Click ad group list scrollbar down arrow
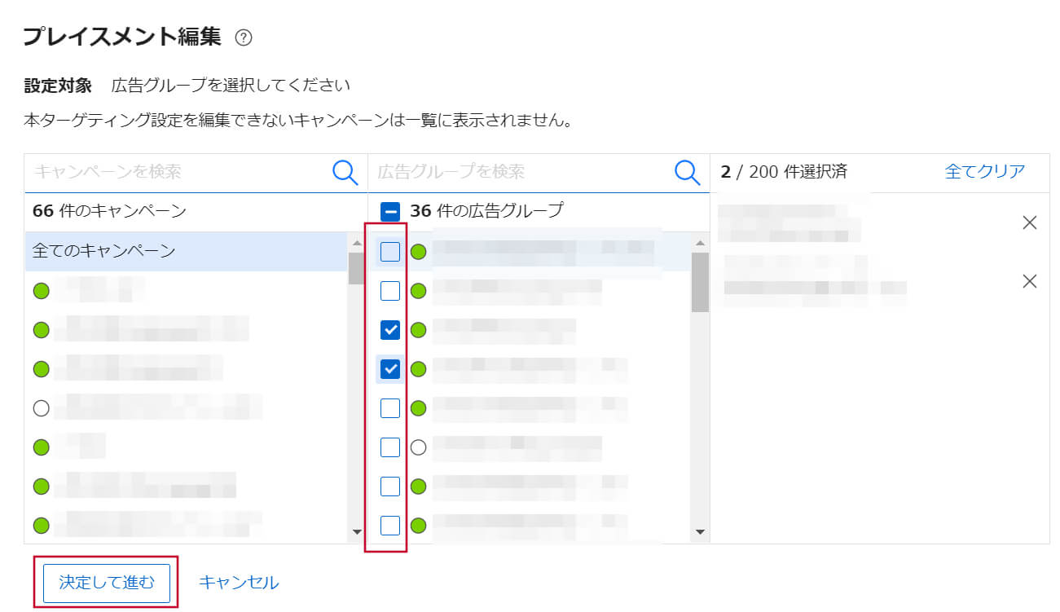This screenshot has width=1060, height=612. tap(700, 532)
